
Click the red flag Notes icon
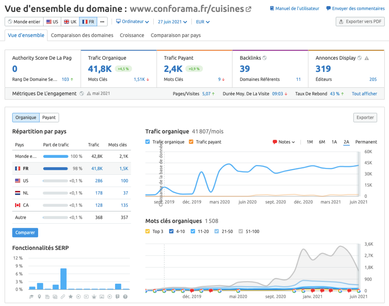pos(275,142)
